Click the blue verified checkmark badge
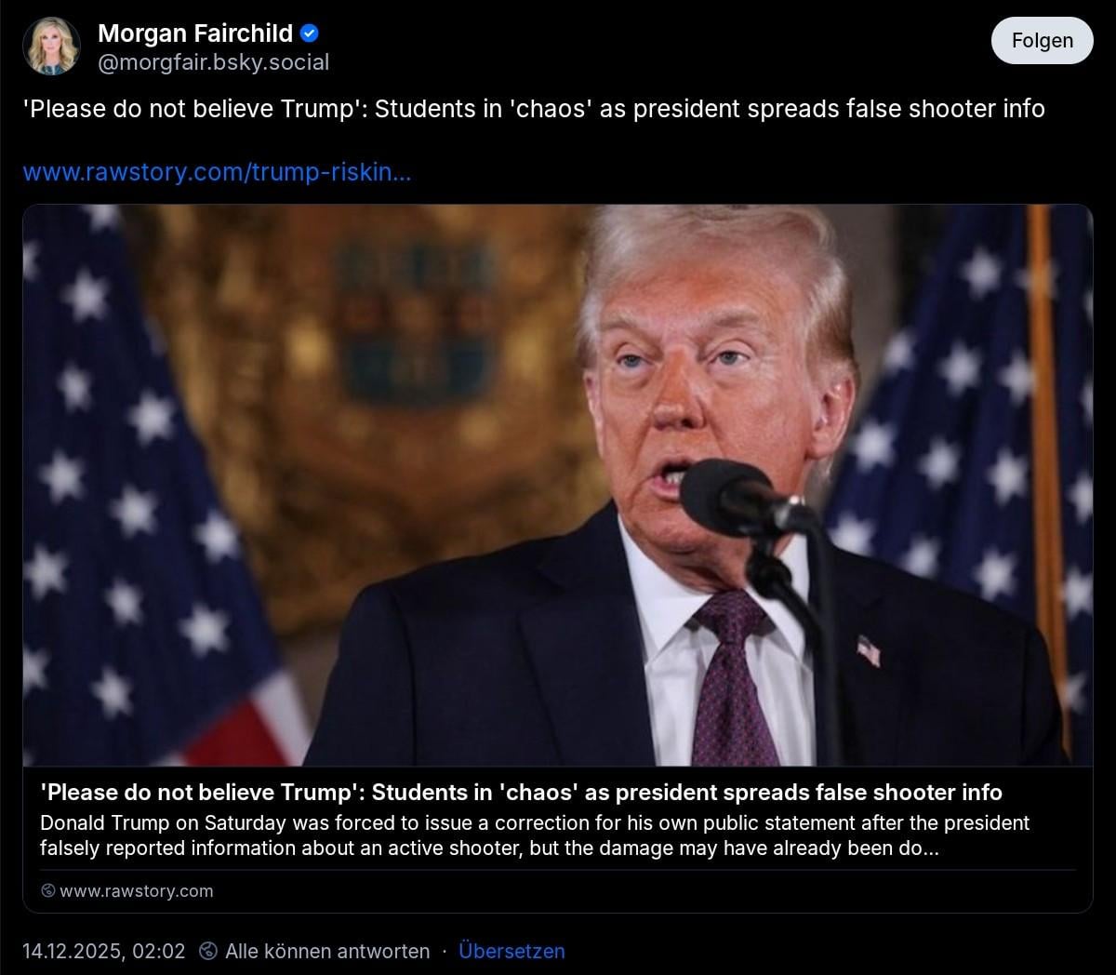1116x975 pixels. click(x=311, y=33)
